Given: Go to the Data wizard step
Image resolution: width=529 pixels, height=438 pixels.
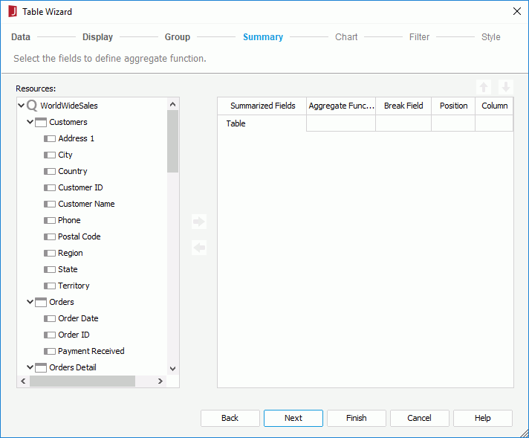Looking at the screenshot, I should pos(21,36).
